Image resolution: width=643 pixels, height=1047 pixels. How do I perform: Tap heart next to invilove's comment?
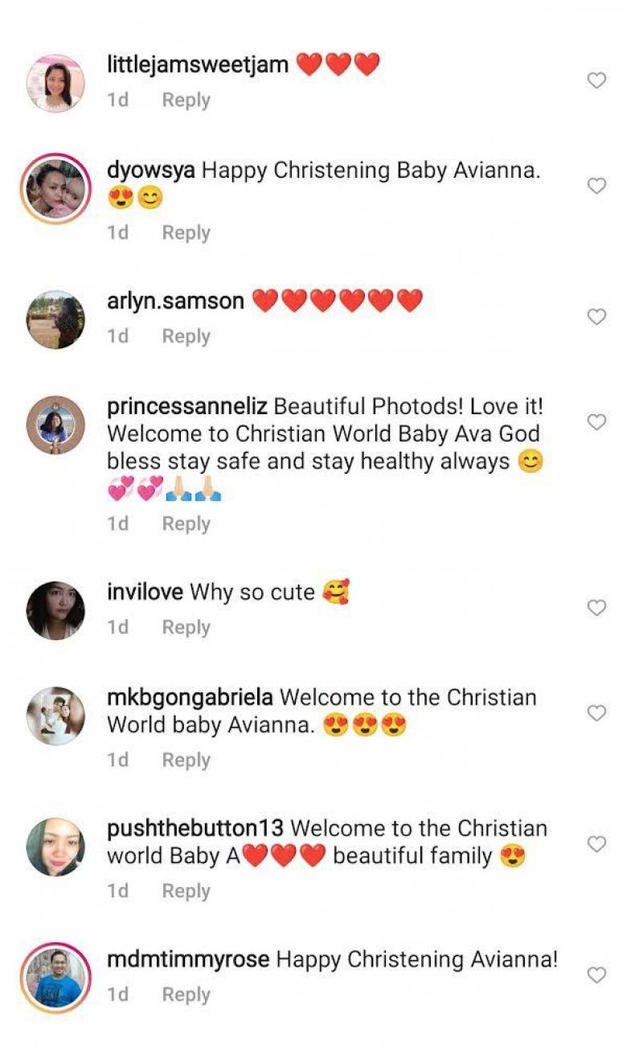[596, 608]
